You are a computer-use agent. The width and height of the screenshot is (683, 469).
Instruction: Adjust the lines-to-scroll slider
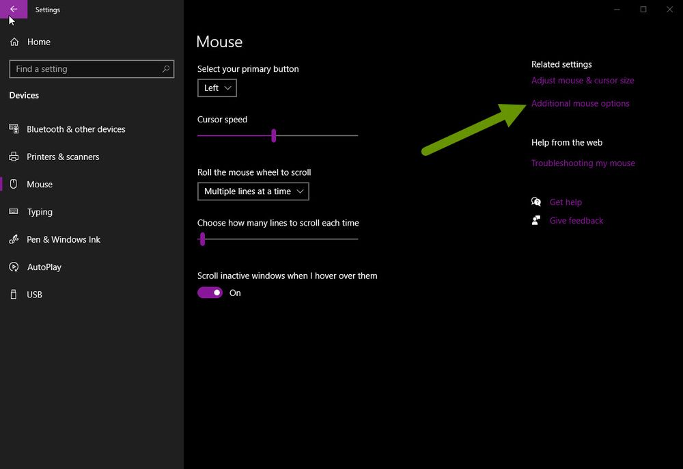(x=202, y=239)
